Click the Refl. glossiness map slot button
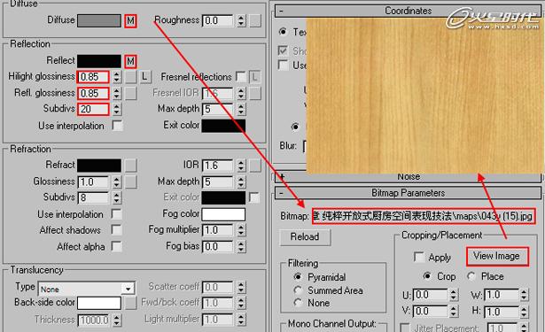Screen dimensions: 545x332 (130, 93)
